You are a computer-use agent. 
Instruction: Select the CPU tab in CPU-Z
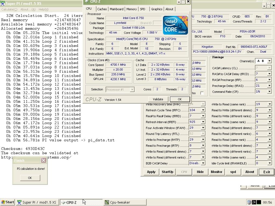[x=89, y=9]
